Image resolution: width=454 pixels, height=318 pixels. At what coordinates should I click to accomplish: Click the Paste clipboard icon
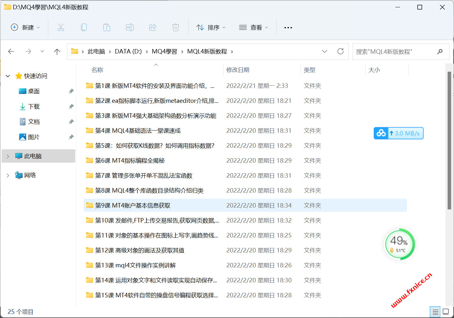107,28
